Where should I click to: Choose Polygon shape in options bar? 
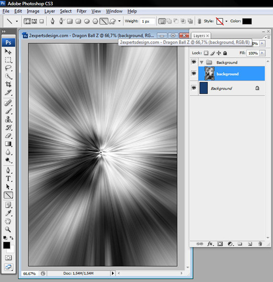[x=95, y=21]
